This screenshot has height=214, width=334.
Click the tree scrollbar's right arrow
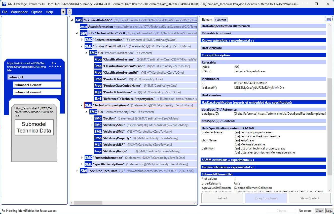(x=195, y=203)
